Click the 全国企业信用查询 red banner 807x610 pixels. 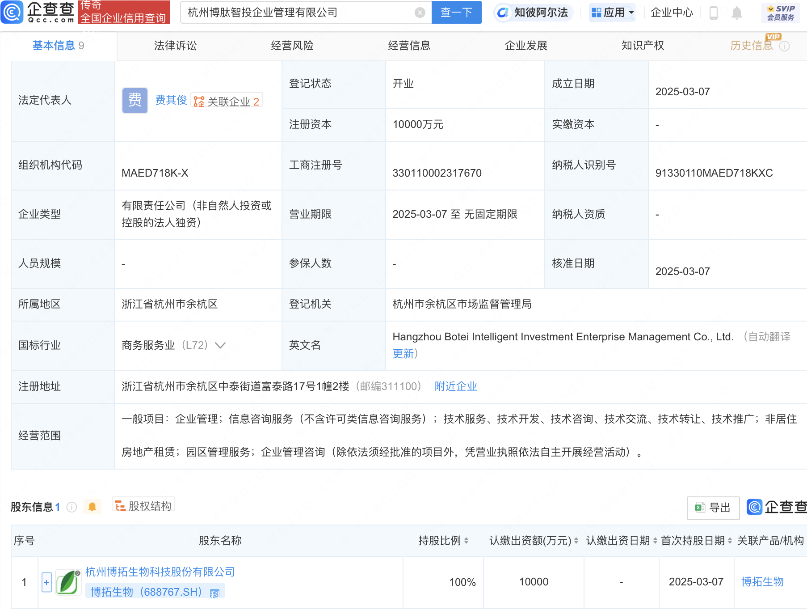click(124, 12)
